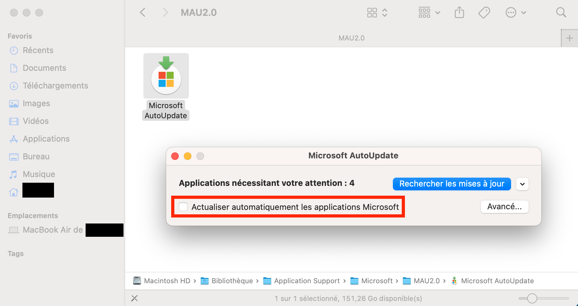The height and width of the screenshot is (306, 578).
Task: Open the Téléchargements sidebar shortcut
Action: click(x=55, y=85)
